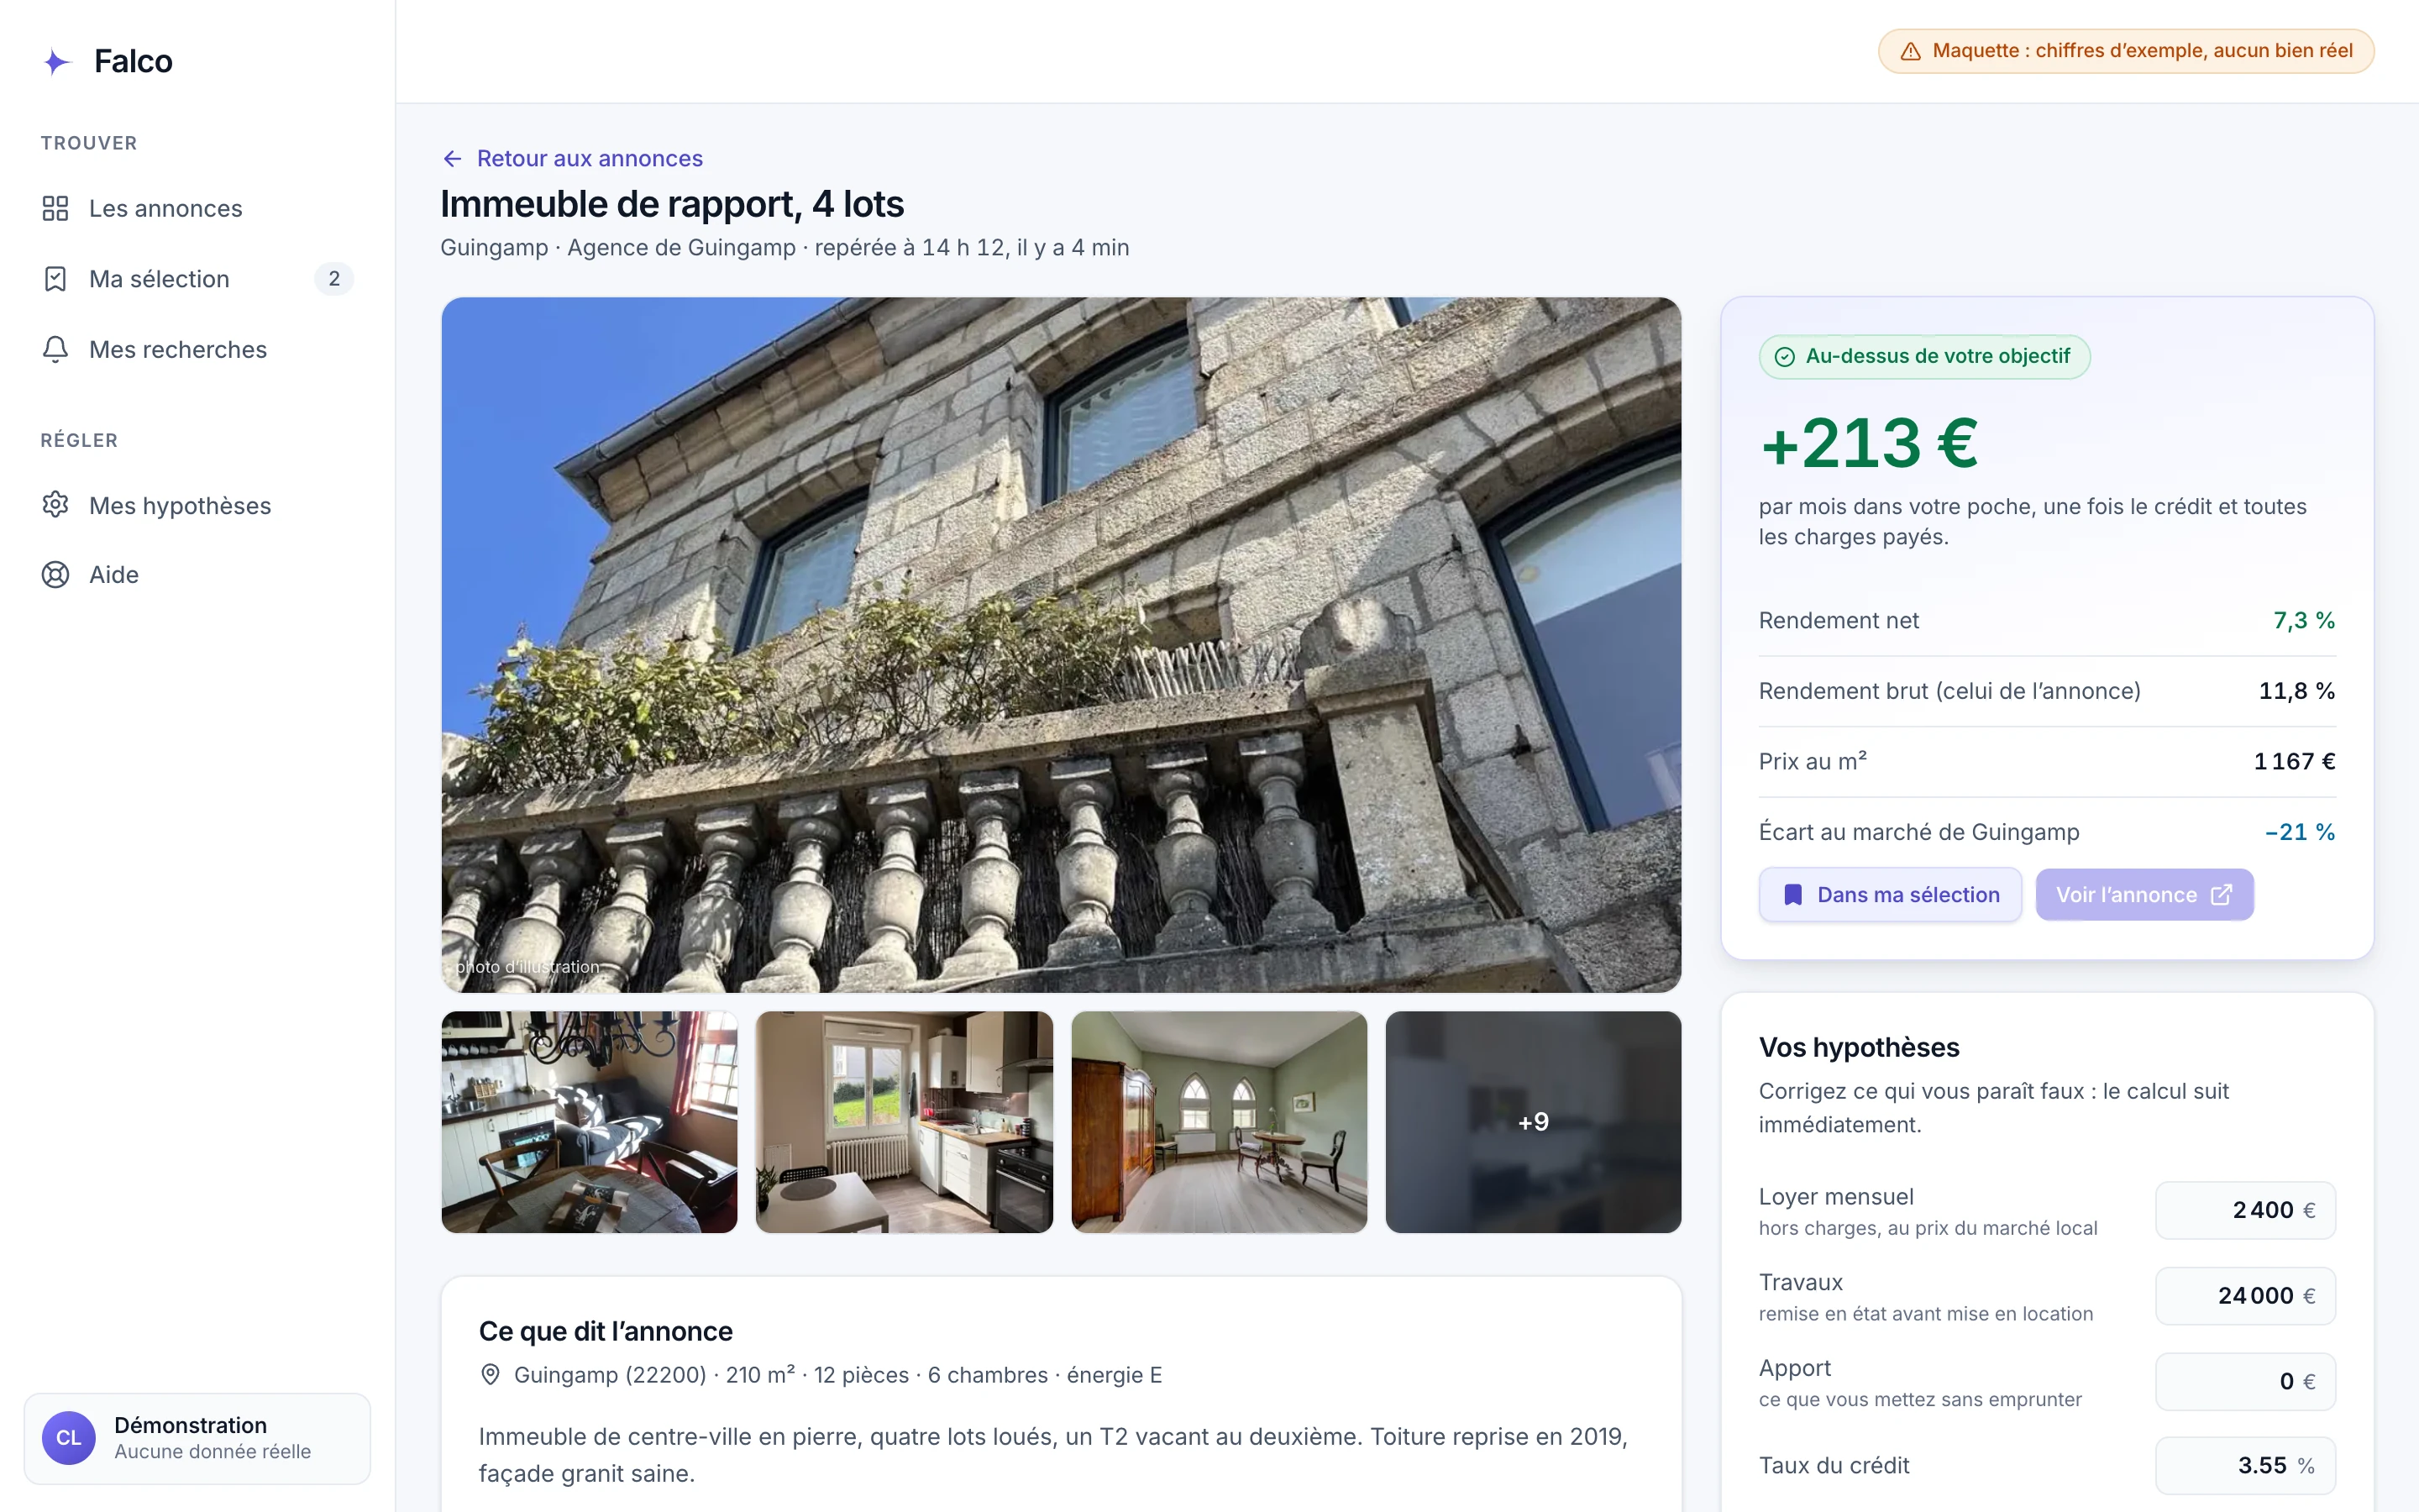Follow the Retour aux annonces link
Image resolution: width=2419 pixels, height=1512 pixels.
[x=573, y=159]
